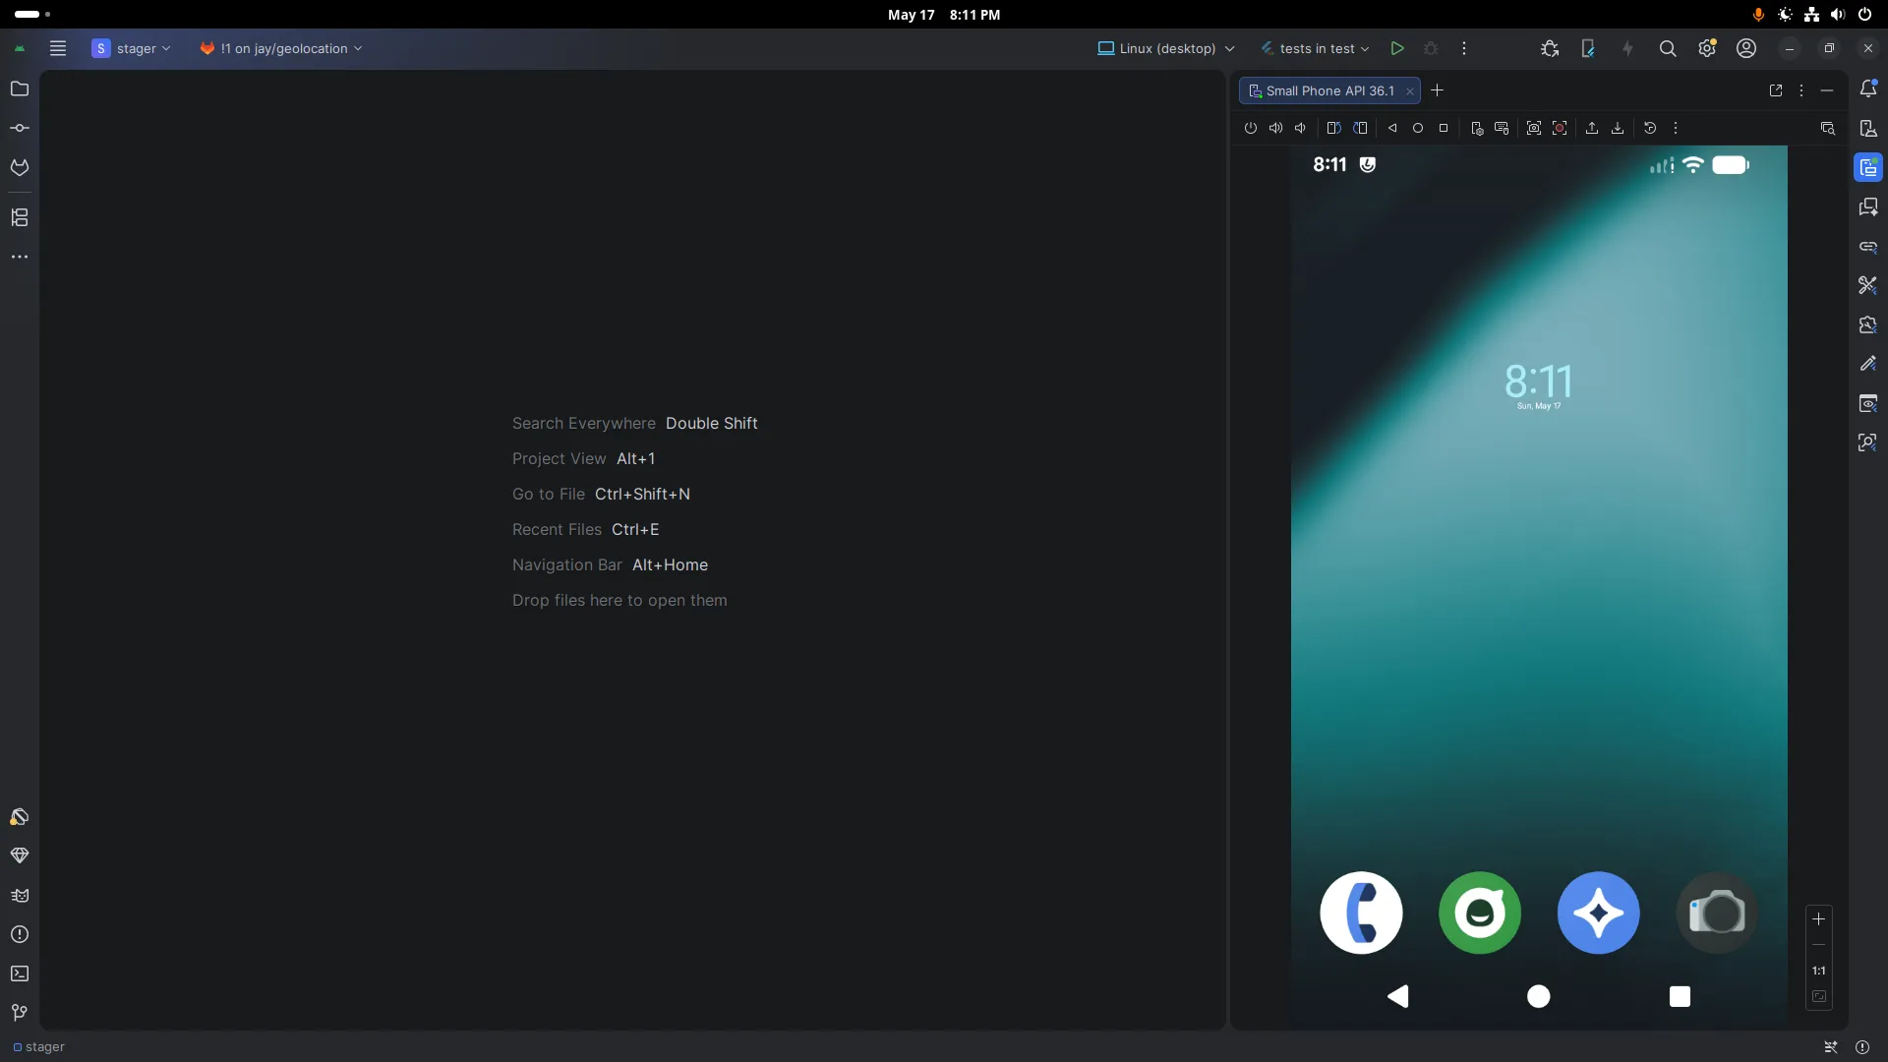Viewport: 1888px width, 1062px height.
Task: Open the jay/geolocation branch dropdown
Action: click(x=281, y=48)
